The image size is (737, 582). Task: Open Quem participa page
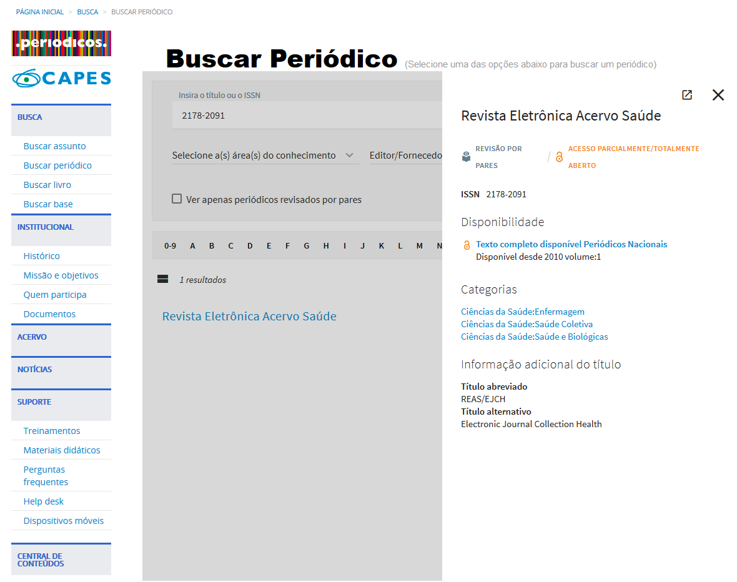[55, 295]
